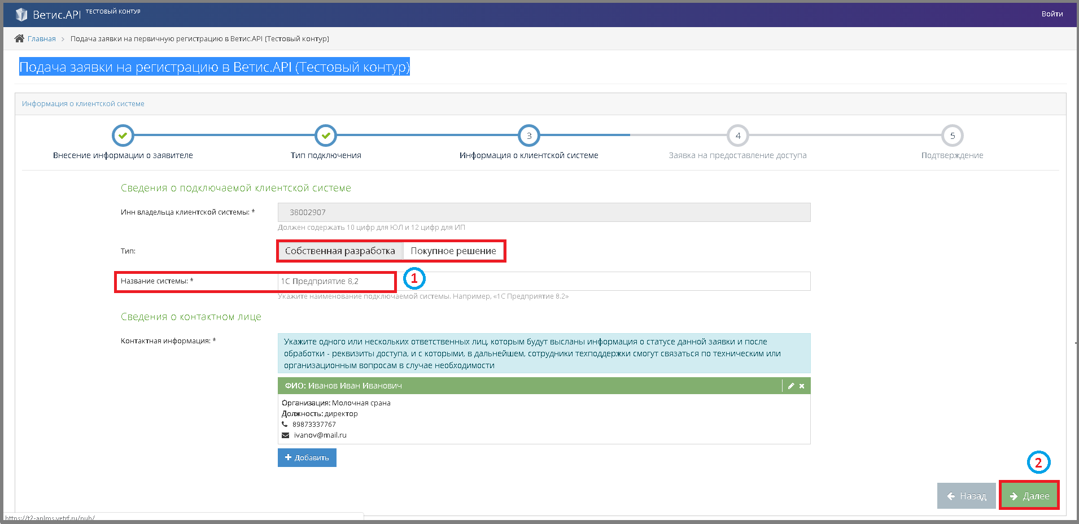
Task: Click the Далее button
Action: [x=1029, y=496]
